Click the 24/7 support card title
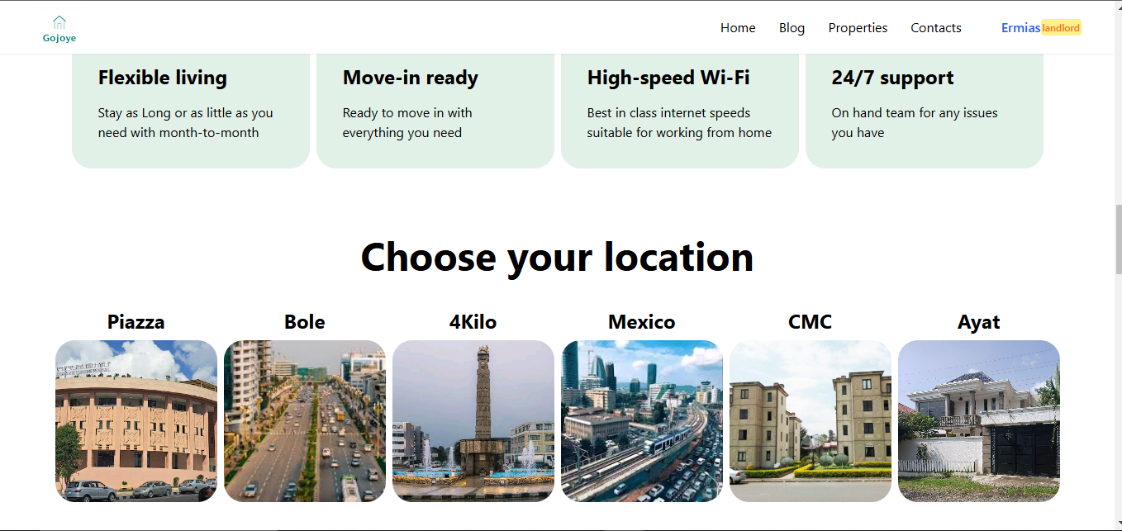Screen dimensions: 1122x531 pyautogui.click(x=892, y=78)
